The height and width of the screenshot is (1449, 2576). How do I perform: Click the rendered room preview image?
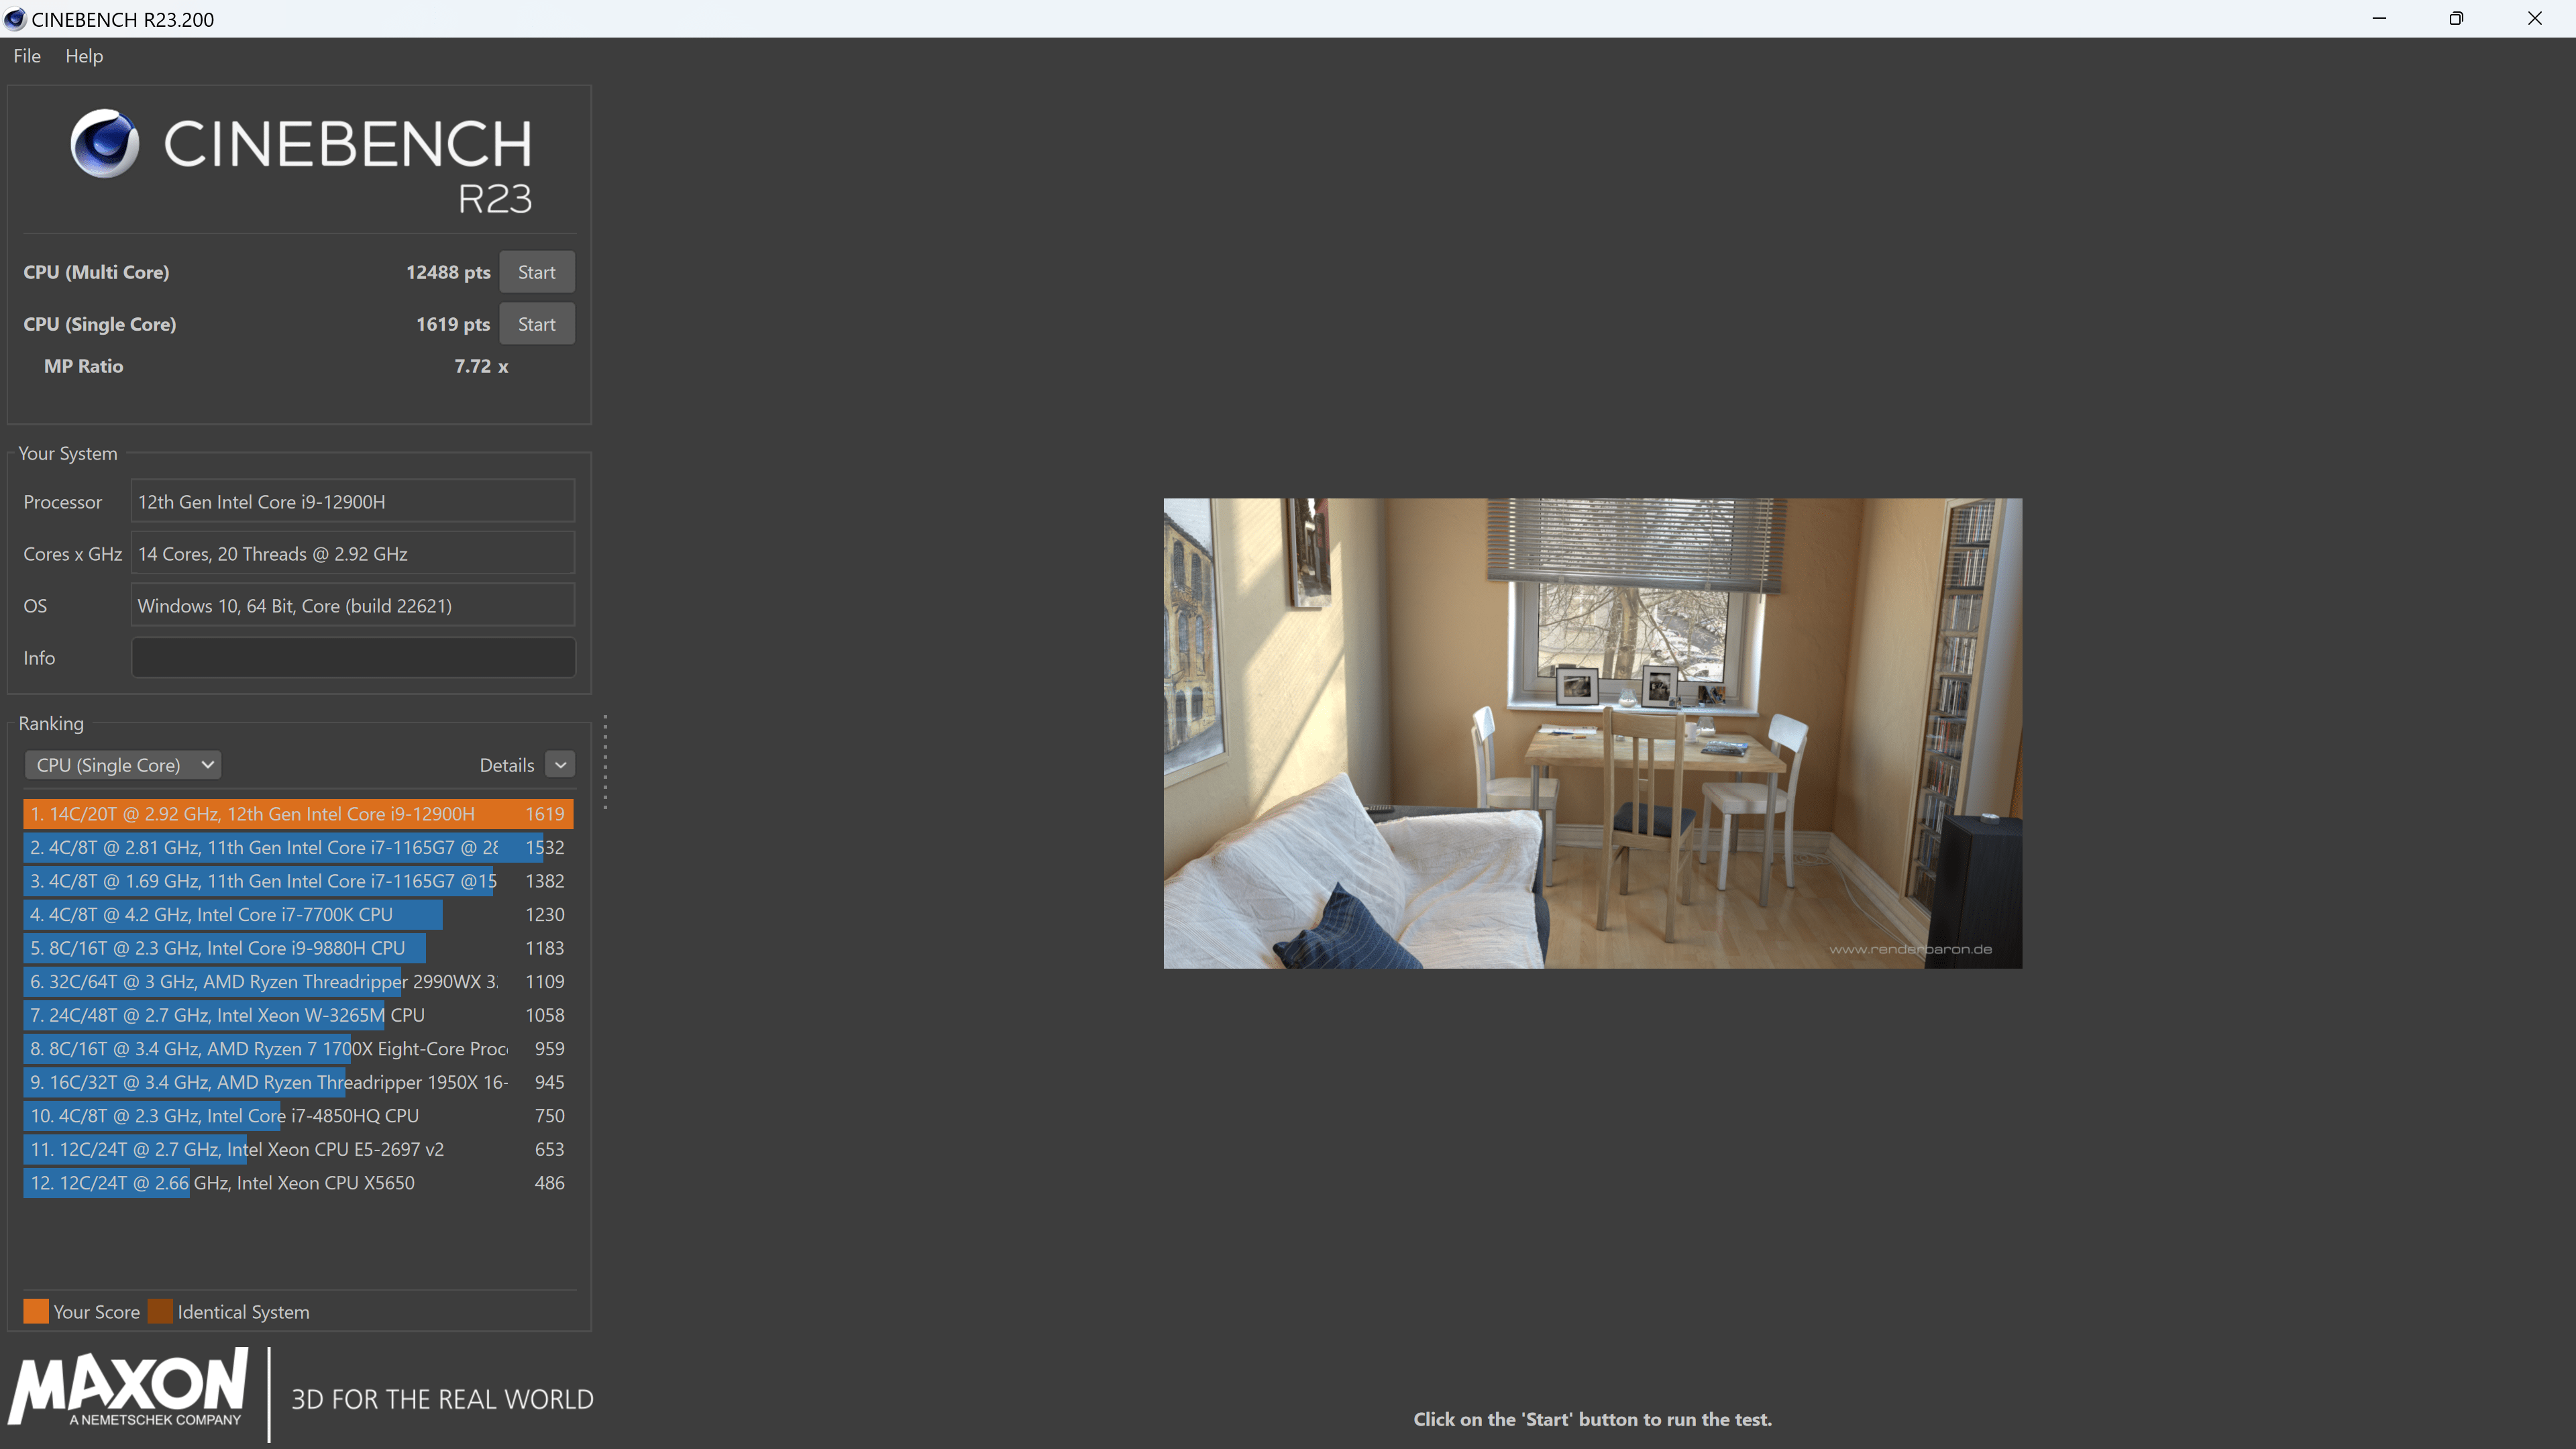click(x=1592, y=733)
